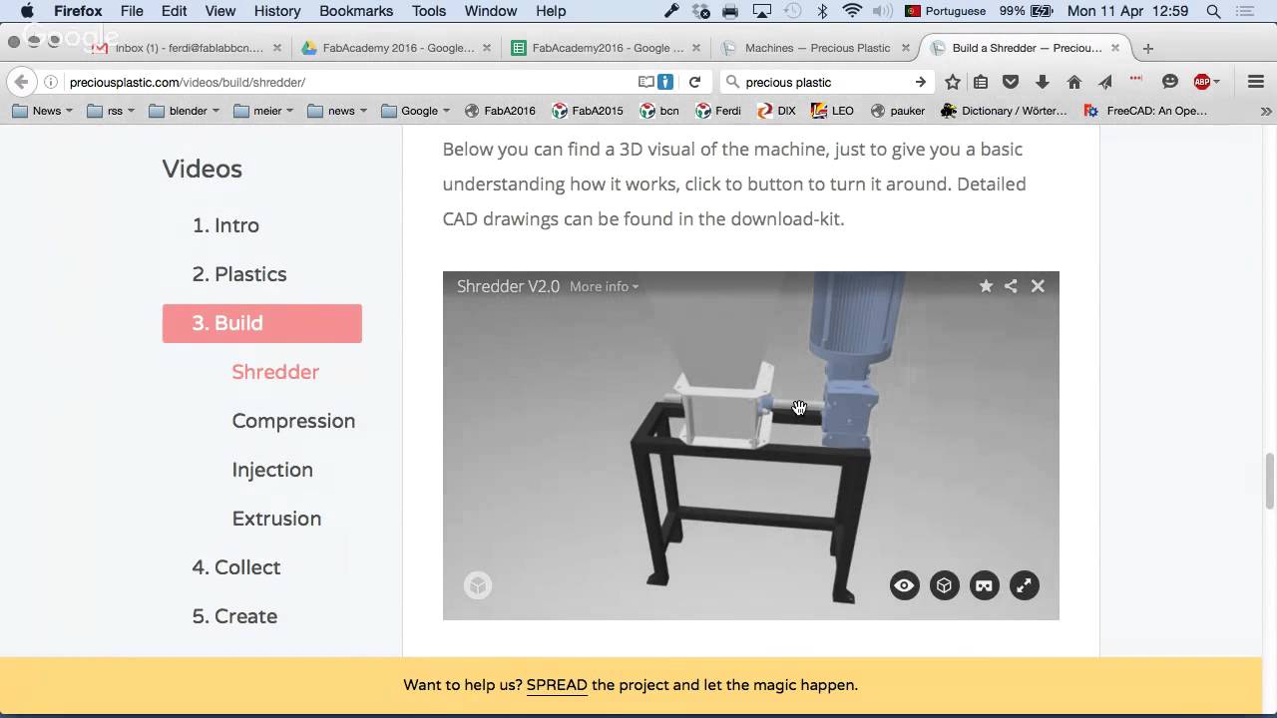Open the Bookmarks menu in the menu bar

[356, 11]
